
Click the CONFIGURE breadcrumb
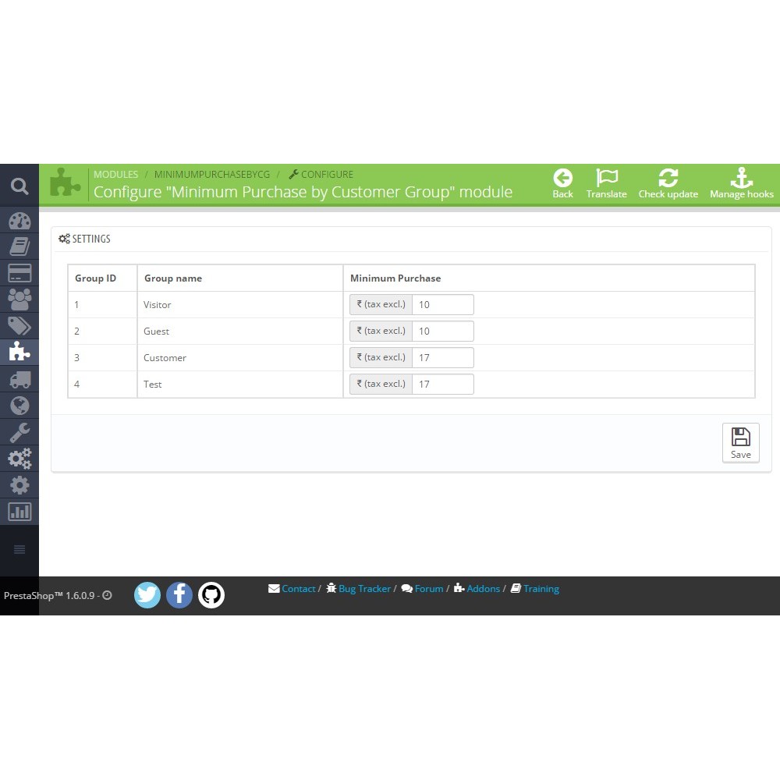[321, 175]
